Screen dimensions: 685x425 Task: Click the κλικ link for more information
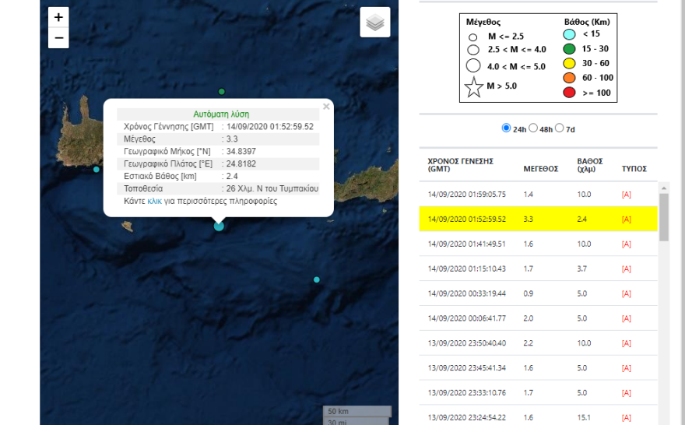(154, 201)
